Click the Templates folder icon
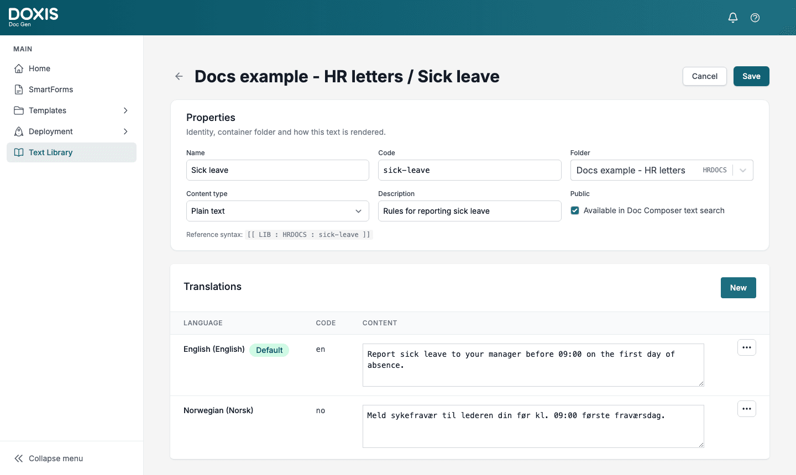Viewport: 796px width, 475px height. 19,110
